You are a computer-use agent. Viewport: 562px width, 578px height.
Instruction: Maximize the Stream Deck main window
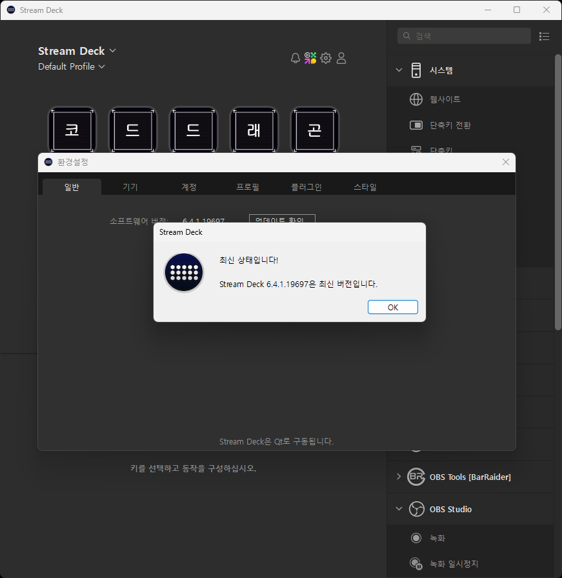pos(517,10)
